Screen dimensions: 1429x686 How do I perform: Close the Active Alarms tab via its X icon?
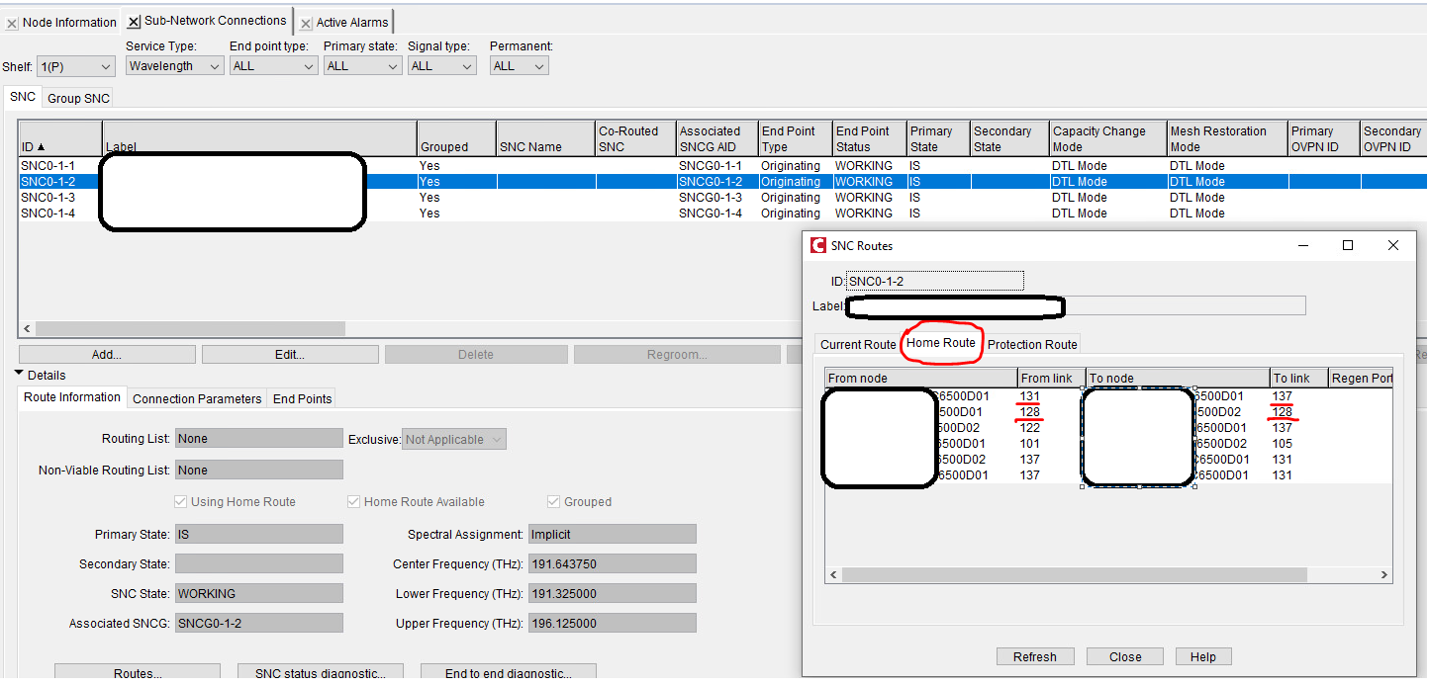coord(306,23)
